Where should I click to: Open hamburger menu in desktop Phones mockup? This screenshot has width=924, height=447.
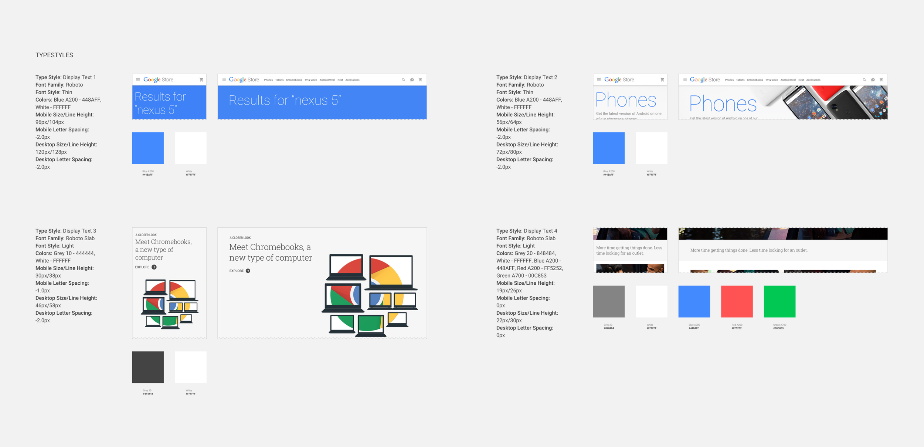[685, 80]
